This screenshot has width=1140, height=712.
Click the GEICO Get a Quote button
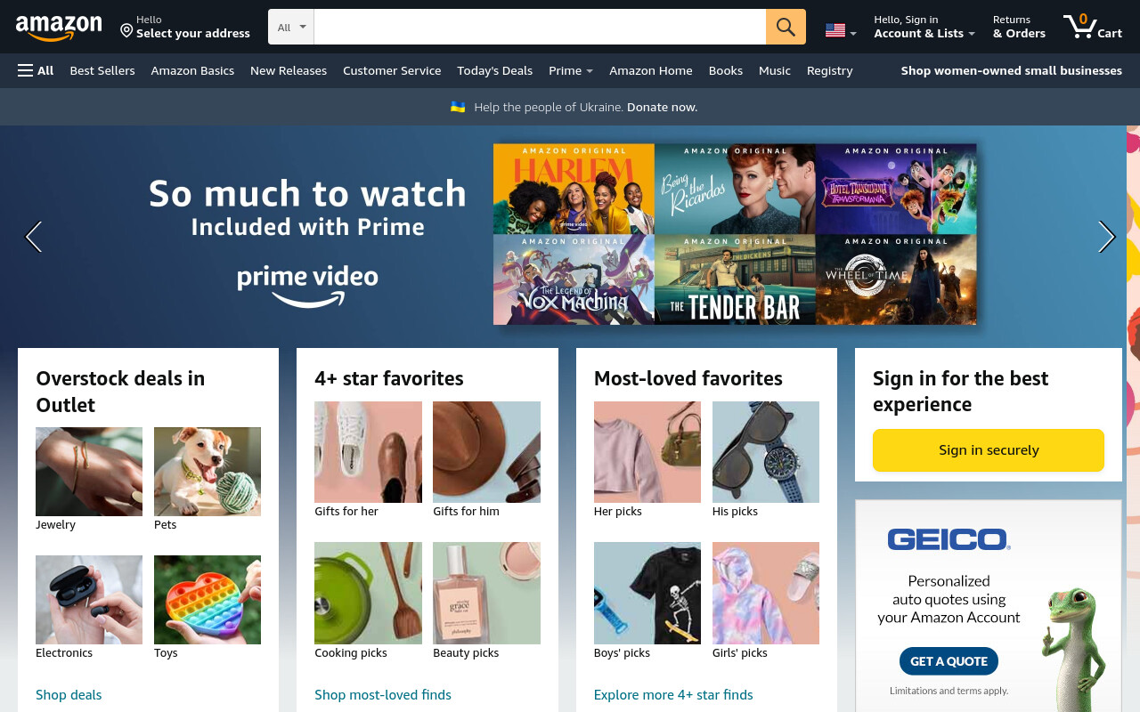949,661
